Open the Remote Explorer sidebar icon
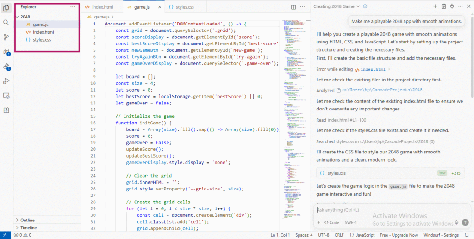This screenshot has width=474, height=239. (6, 96)
